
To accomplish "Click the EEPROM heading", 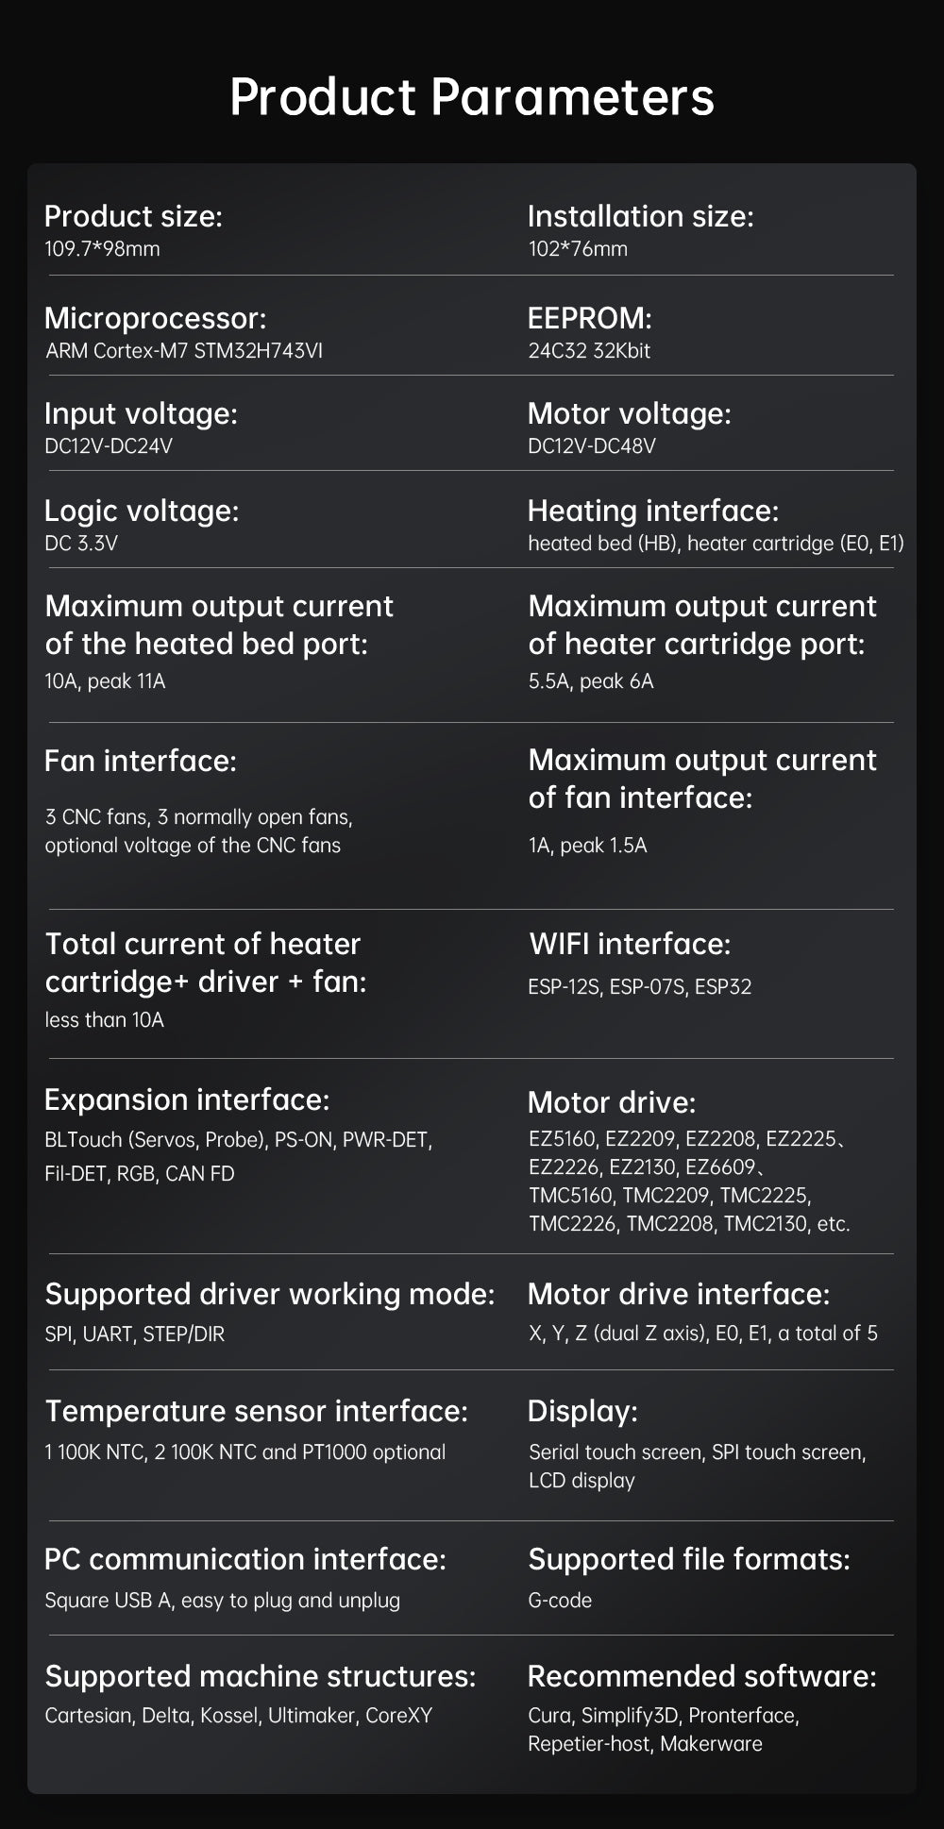I will tap(590, 318).
